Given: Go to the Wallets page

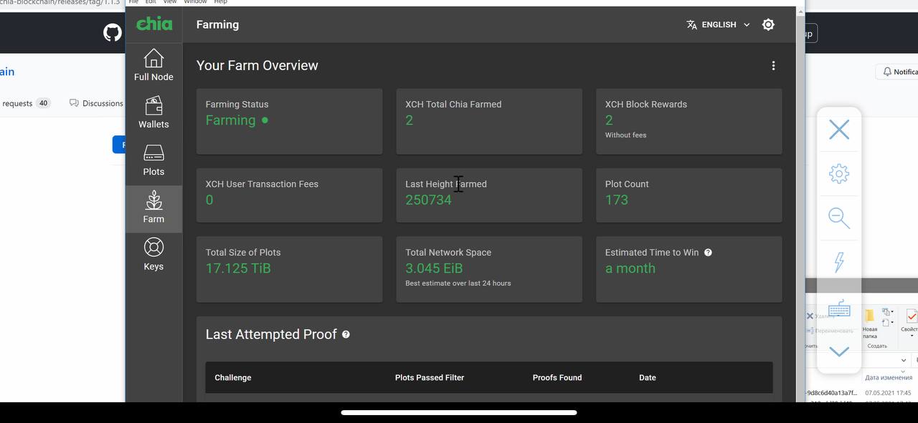Looking at the screenshot, I should 153,113.
